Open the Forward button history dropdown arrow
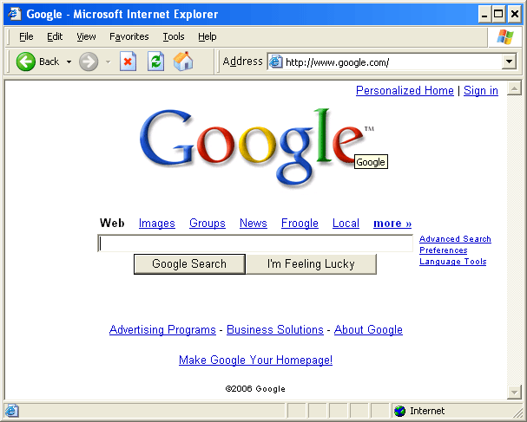Viewport: 527px width, 422px height. 108,62
